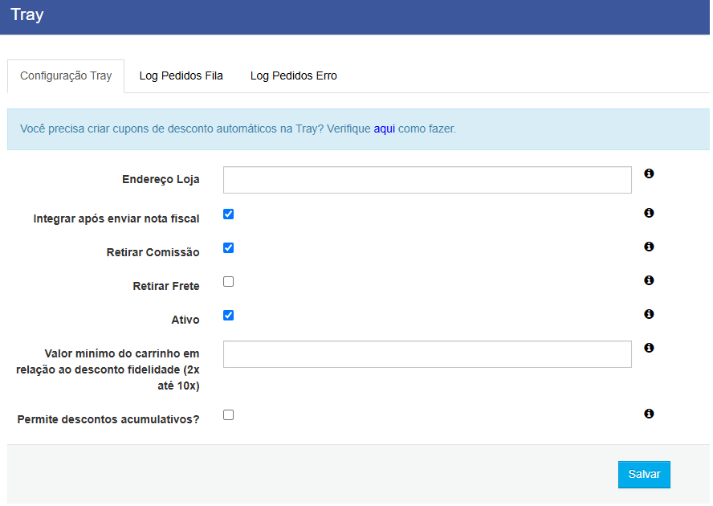Enable the Retirar Frete checkbox
The width and height of the screenshot is (713, 506).
228,282
